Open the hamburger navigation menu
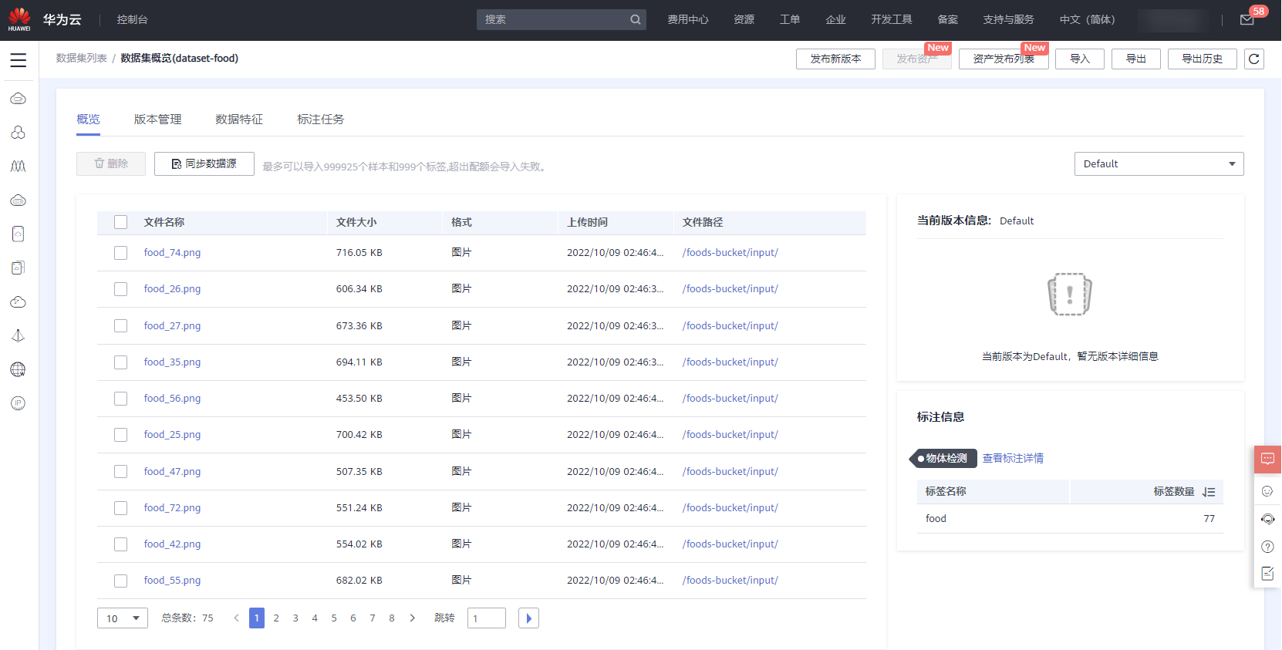The height and width of the screenshot is (650, 1282). (19, 60)
